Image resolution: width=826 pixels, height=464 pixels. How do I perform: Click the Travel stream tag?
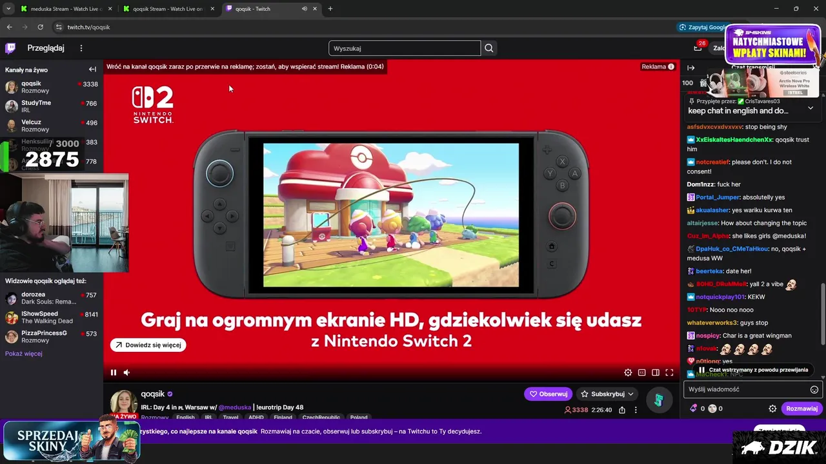point(230,418)
